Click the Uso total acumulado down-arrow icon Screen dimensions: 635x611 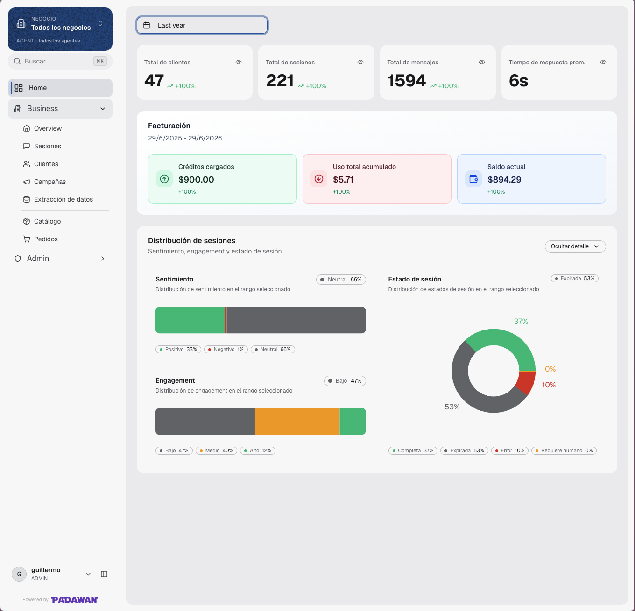pos(319,179)
